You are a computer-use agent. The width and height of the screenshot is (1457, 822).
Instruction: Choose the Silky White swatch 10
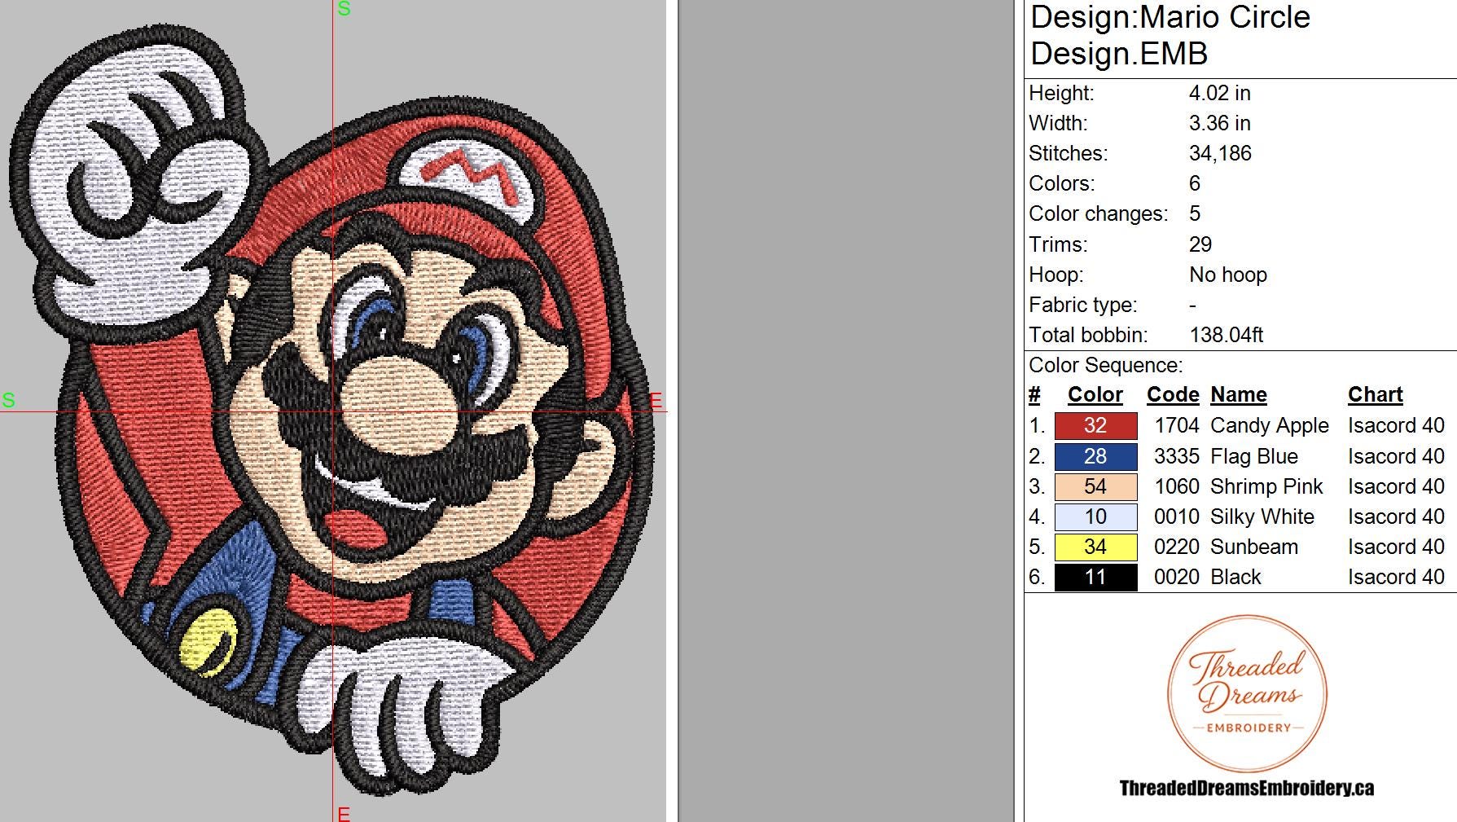(1095, 516)
